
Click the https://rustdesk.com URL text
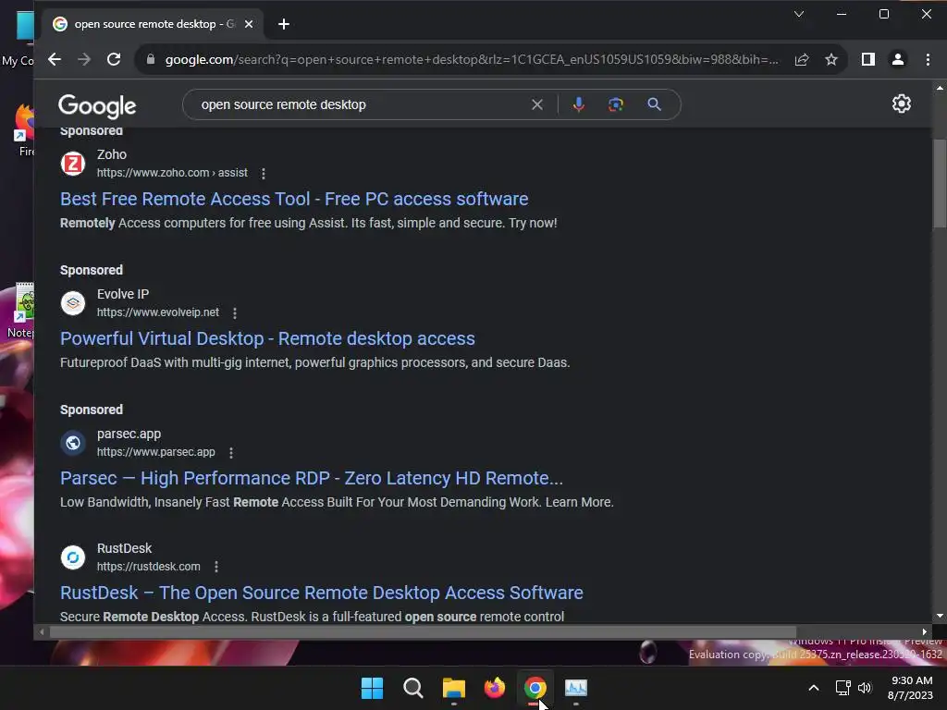point(149,567)
